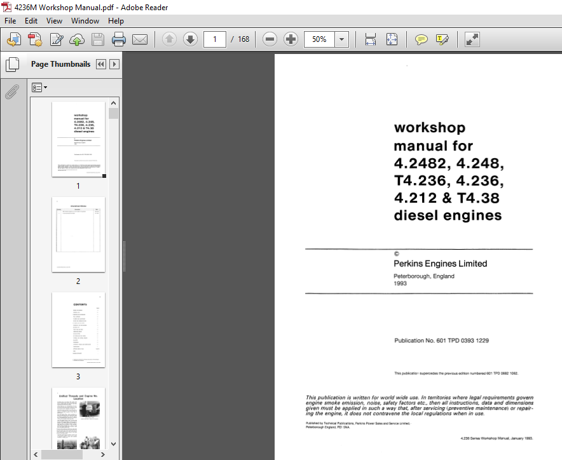This screenshot has width=562, height=460.
Task: Click thumbnail panel scroll up arrow
Action: [114, 103]
